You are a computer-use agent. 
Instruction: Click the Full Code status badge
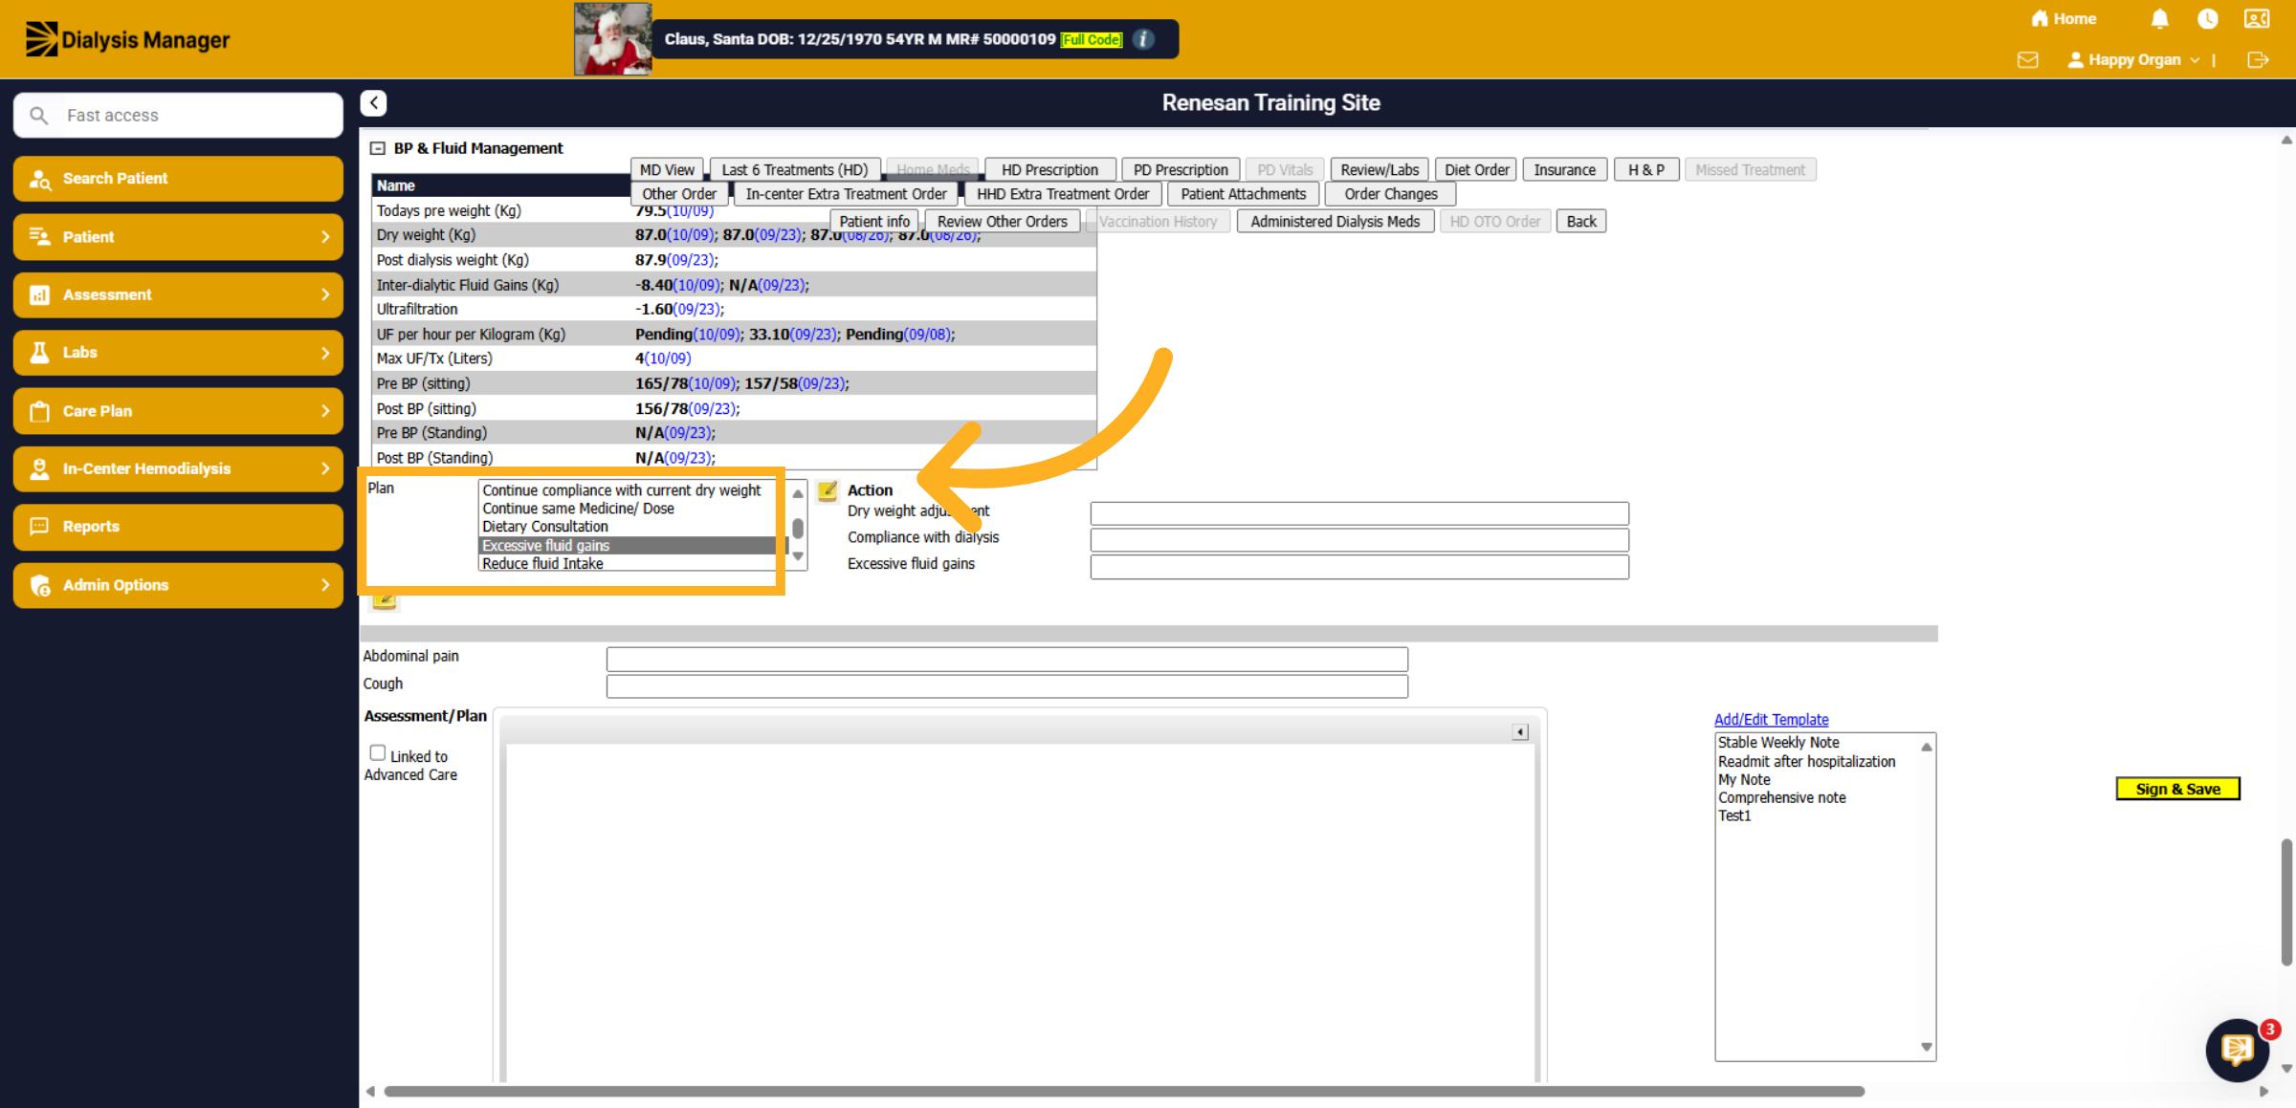pyautogui.click(x=1092, y=39)
